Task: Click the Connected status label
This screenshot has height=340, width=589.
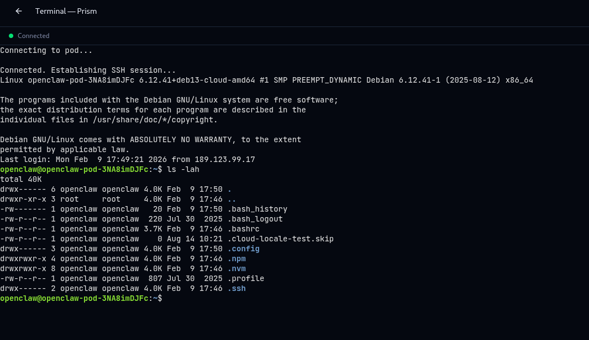Action: tap(33, 35)
